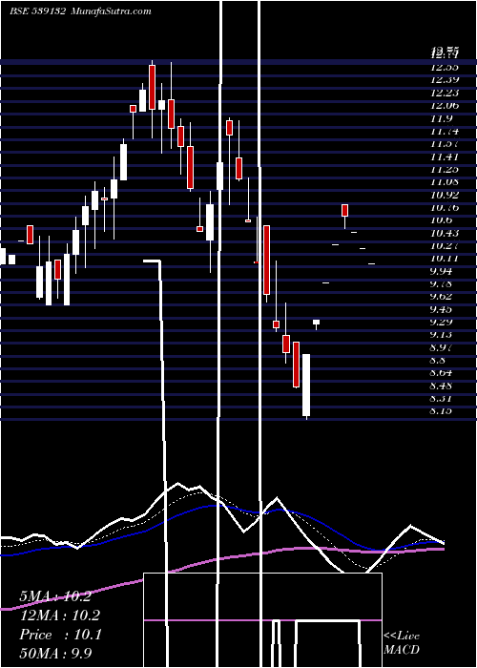Select the 8.64 price axis label
Image resolution: width=477 pixels, height=668 pixels.
(x=441, y=373)
